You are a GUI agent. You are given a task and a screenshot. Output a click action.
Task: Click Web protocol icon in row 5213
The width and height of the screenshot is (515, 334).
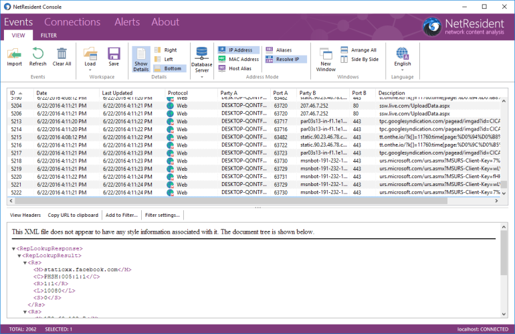(170, 122)
